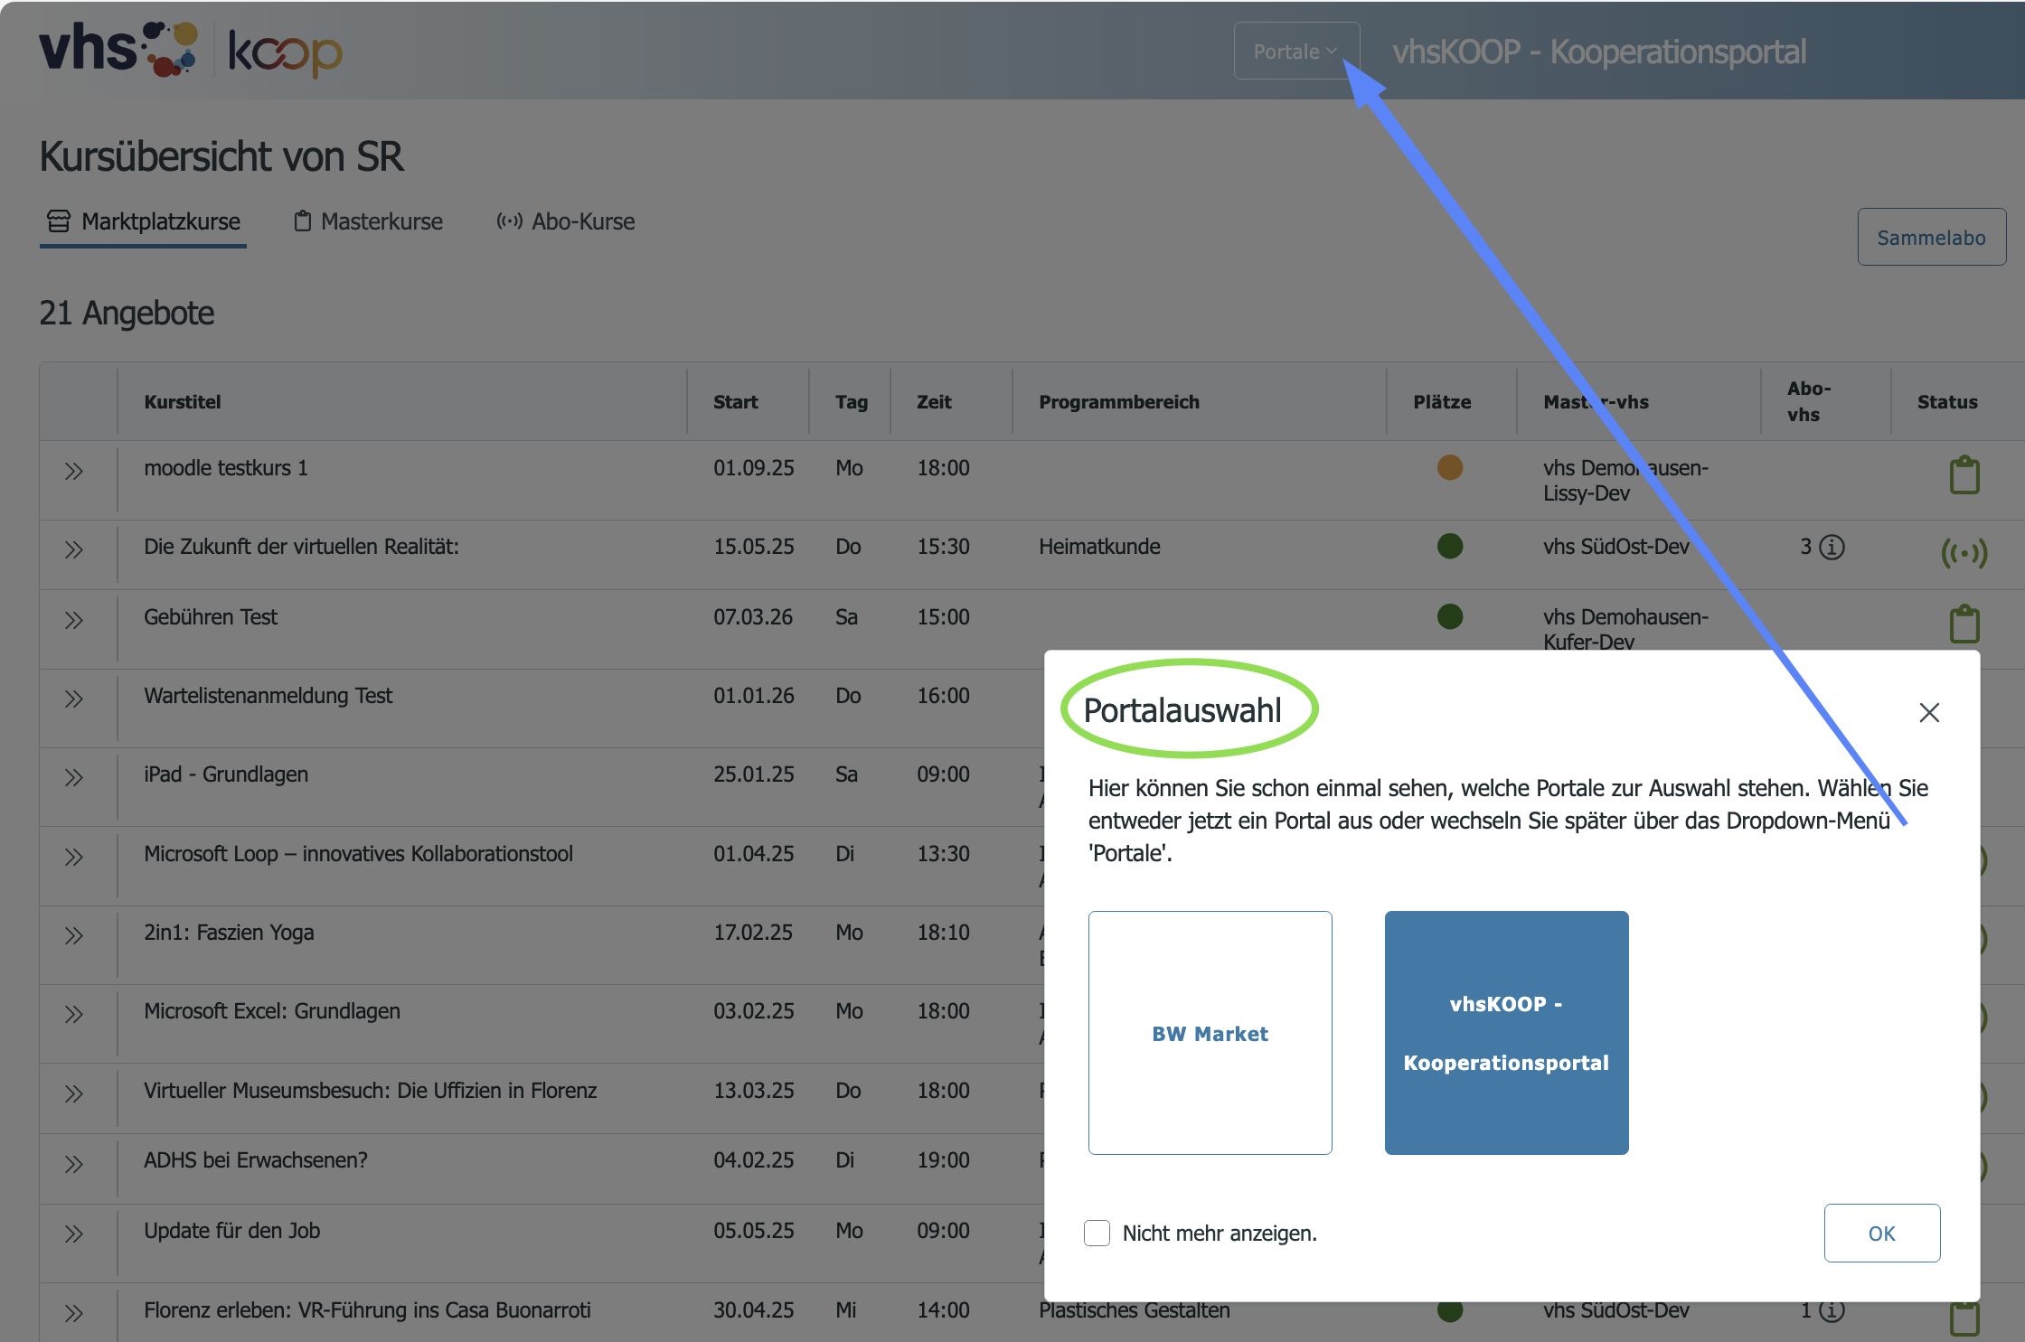Image resolution: width=2025 pixels, height=1342 pixels.
Task: Click clipboard status icon for Gebühren Test
Action: (1964, 624)
